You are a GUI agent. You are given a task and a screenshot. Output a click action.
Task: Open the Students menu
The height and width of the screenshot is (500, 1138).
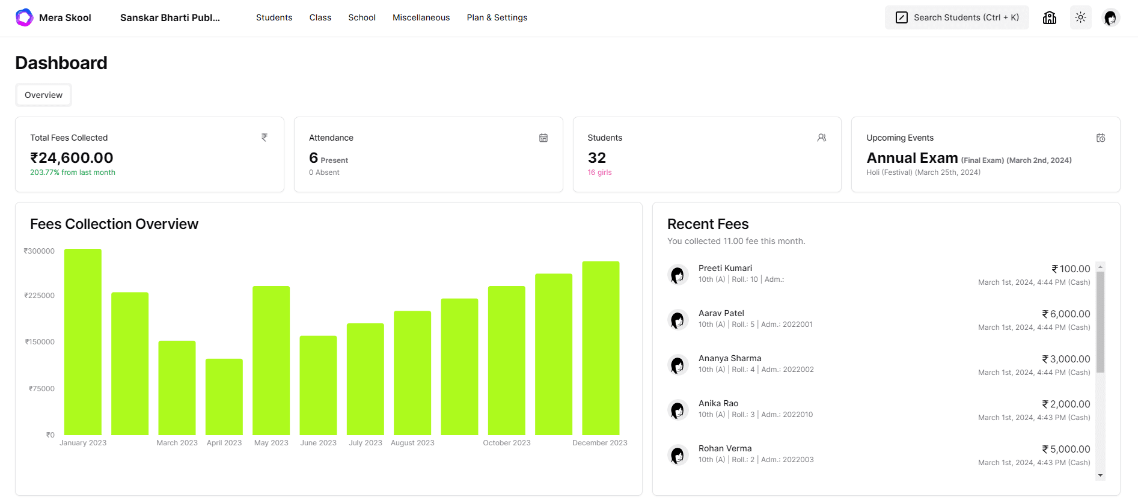pos(274,17)
